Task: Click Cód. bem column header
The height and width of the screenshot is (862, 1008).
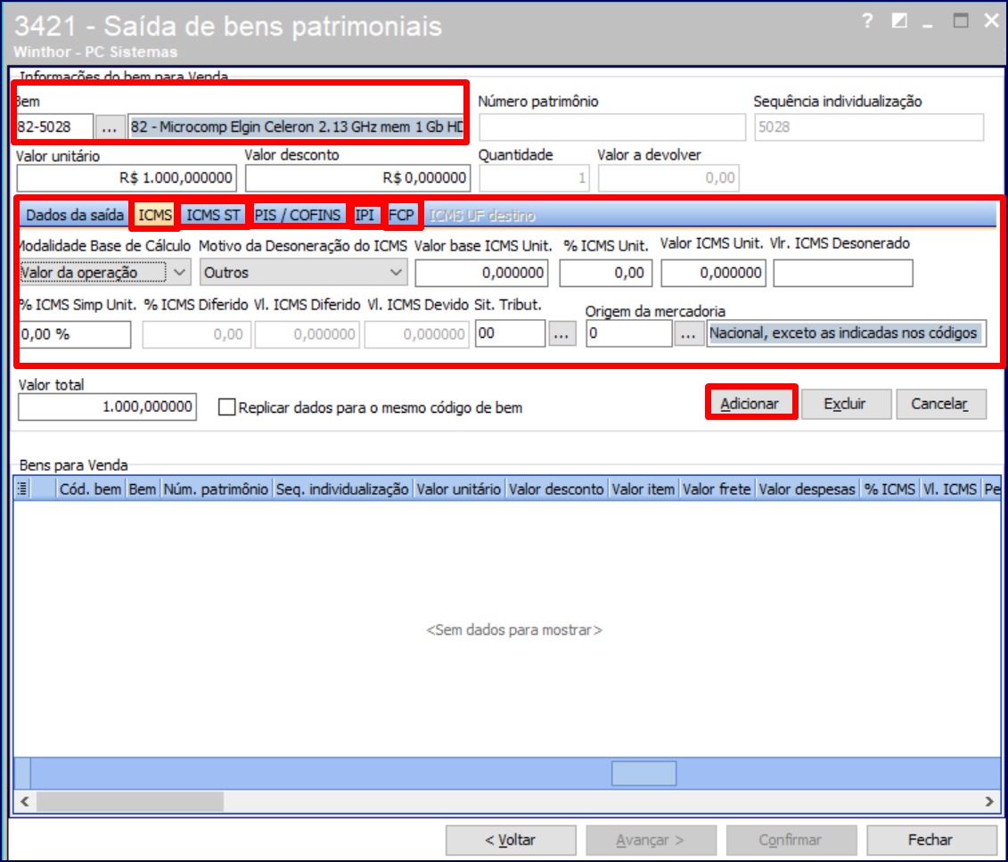Action: coord(91,489)
